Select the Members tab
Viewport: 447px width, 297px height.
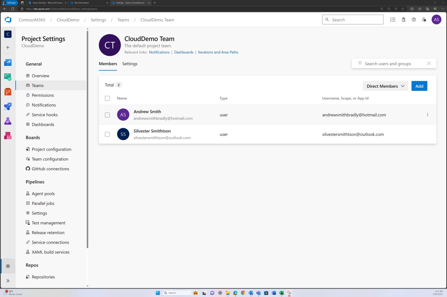pos(108,64)
